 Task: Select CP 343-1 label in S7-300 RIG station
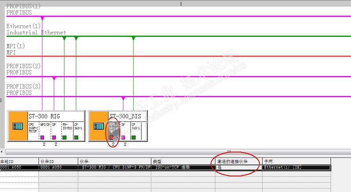[x=78, y=126]
